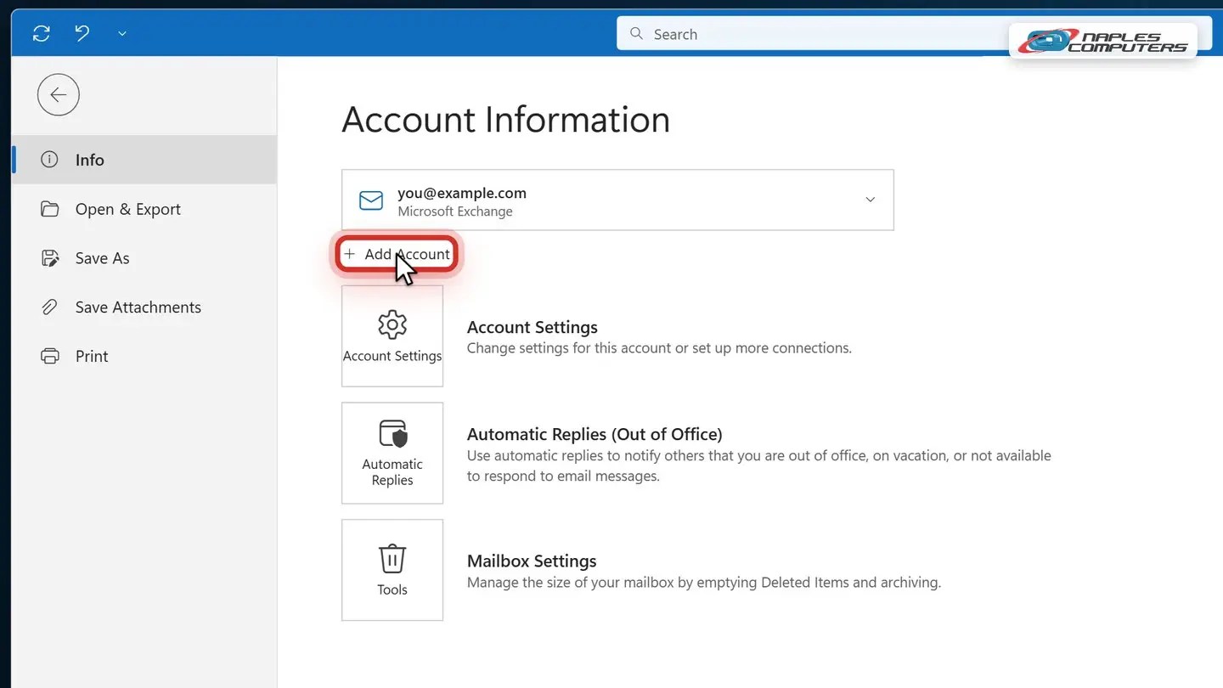Click the magnifier icon in Search

pos(636,34)
